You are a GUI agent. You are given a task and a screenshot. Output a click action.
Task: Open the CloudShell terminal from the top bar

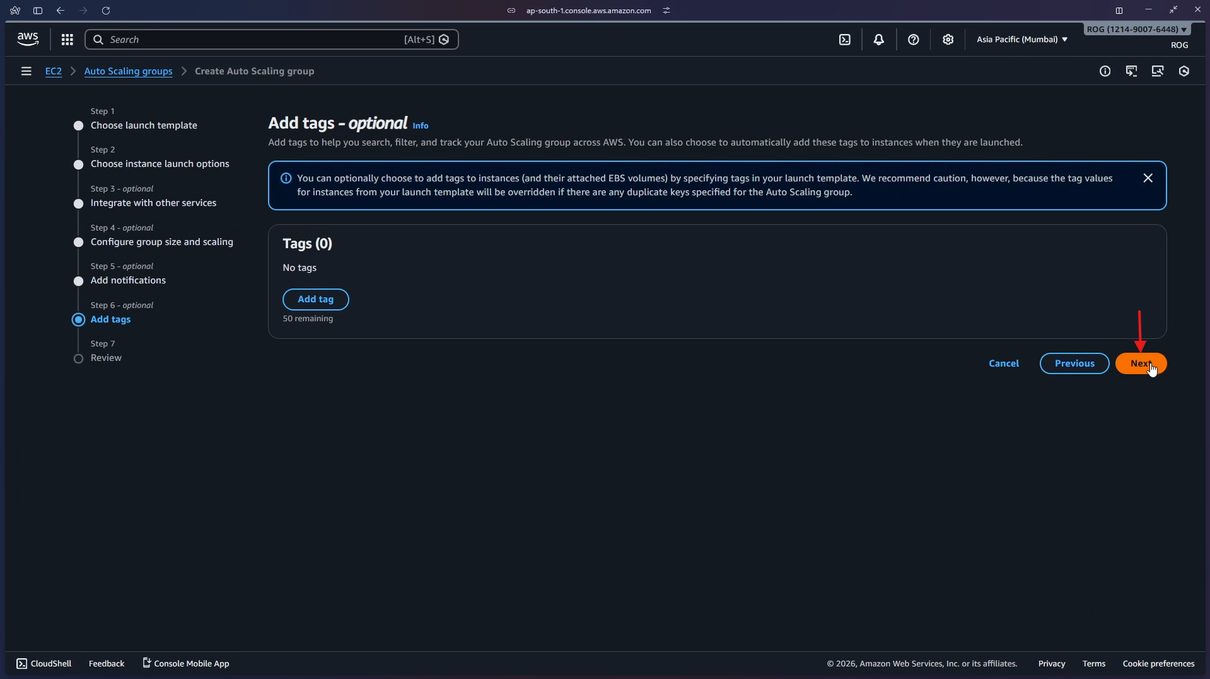(x=845, y=39)
